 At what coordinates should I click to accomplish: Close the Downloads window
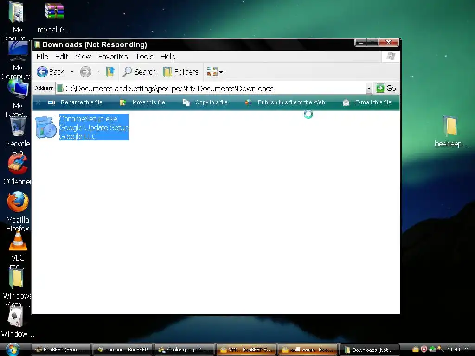point(389,42)
